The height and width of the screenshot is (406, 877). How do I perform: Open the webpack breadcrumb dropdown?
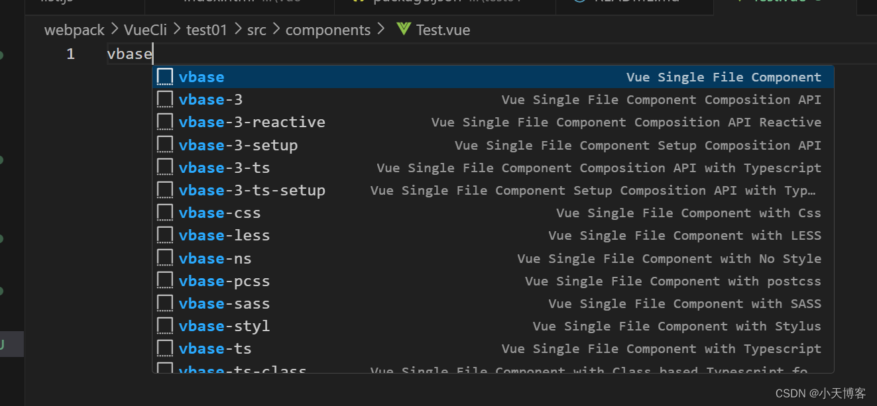click(74, 29)
